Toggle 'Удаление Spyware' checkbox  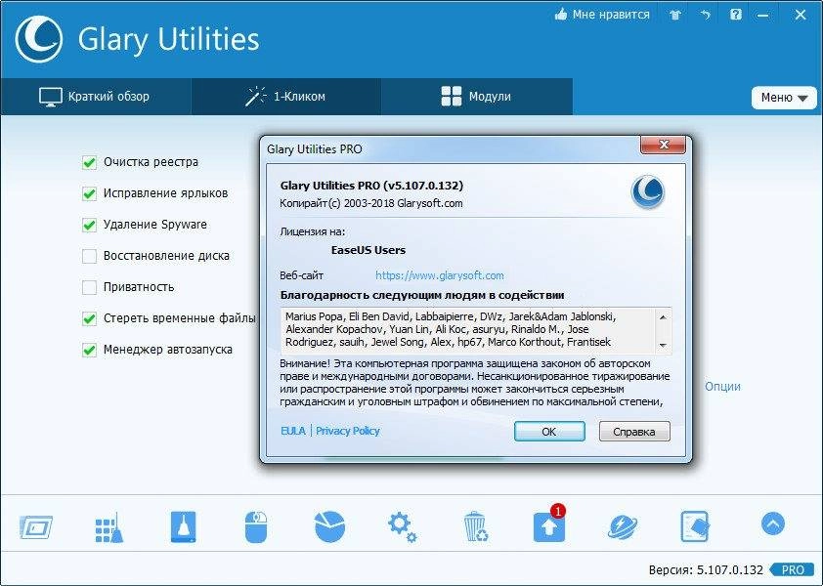(89, 225)
